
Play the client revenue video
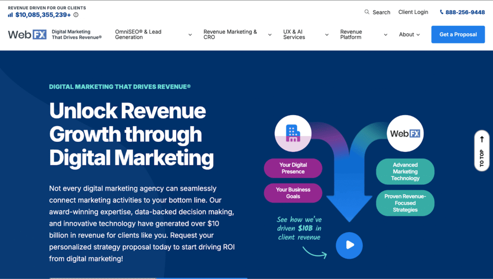tap(349, 245)
